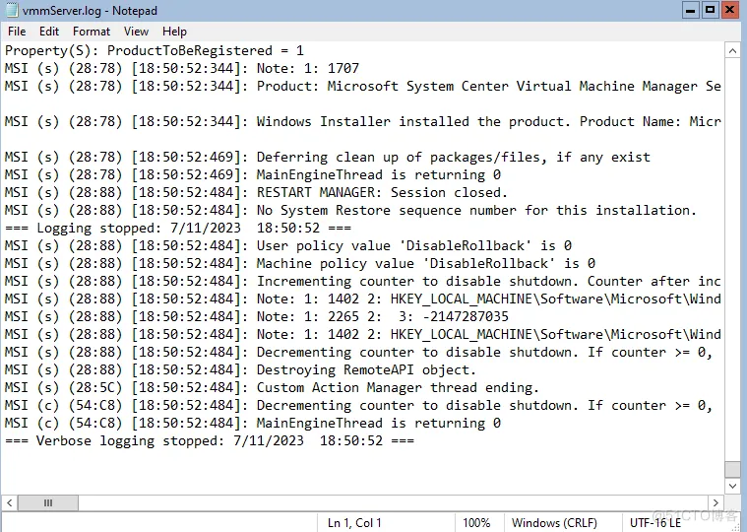Click the vertical scrollbar up arrow
The width and height of the screenshot is (747, 532).
click(x=732, y=50)
